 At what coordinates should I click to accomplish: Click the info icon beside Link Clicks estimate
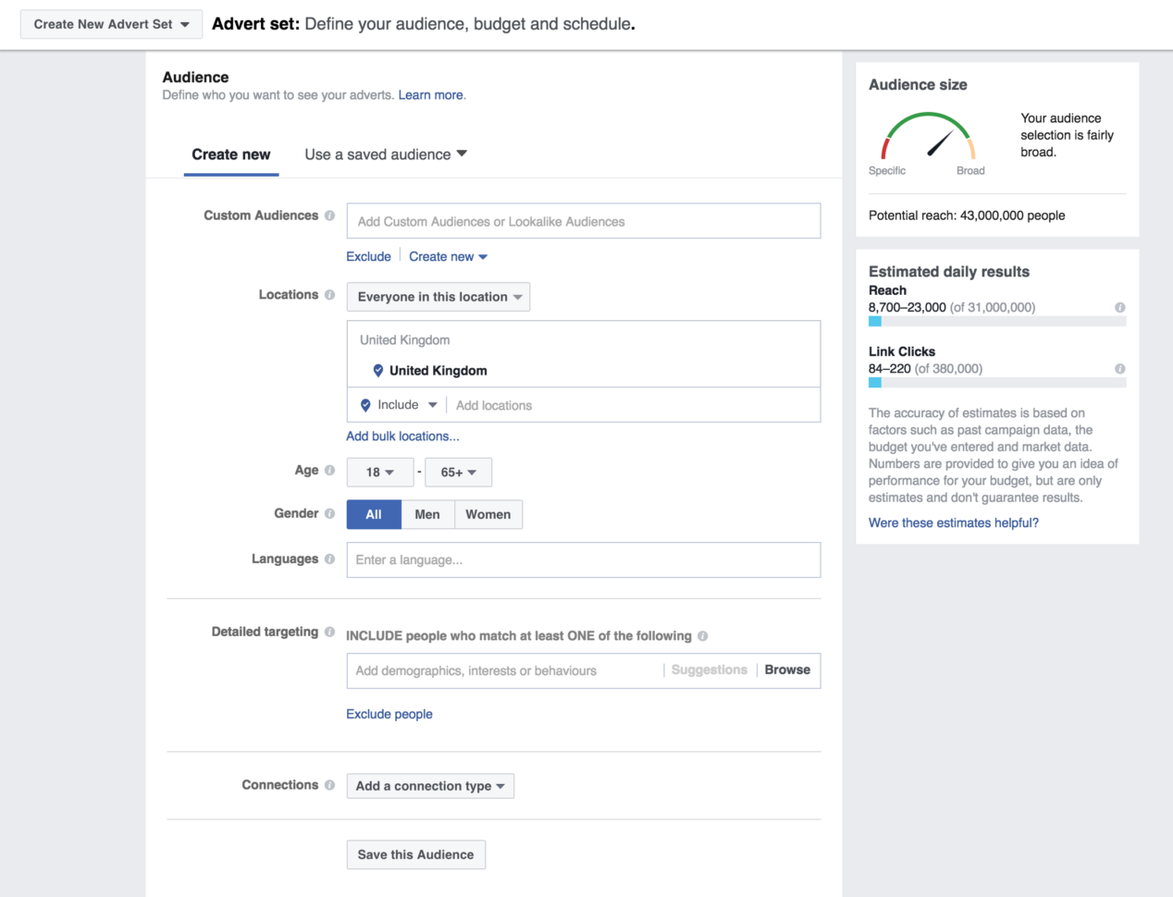tap(1120, 368)
